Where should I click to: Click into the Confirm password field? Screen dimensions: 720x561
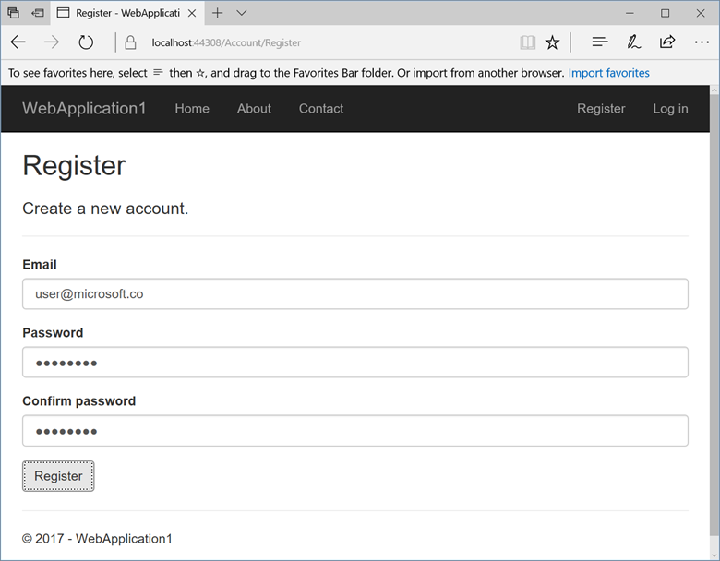point(355,431)
